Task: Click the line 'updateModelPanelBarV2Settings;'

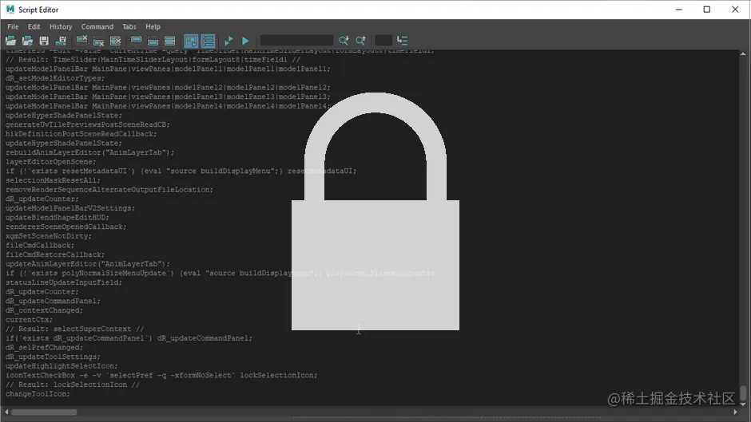Action: point(70,208)
